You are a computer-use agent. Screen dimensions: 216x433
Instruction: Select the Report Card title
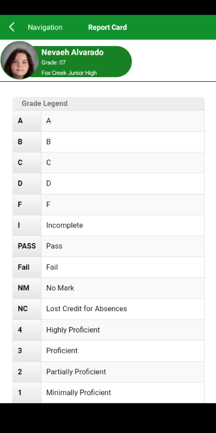coord(107,27)
